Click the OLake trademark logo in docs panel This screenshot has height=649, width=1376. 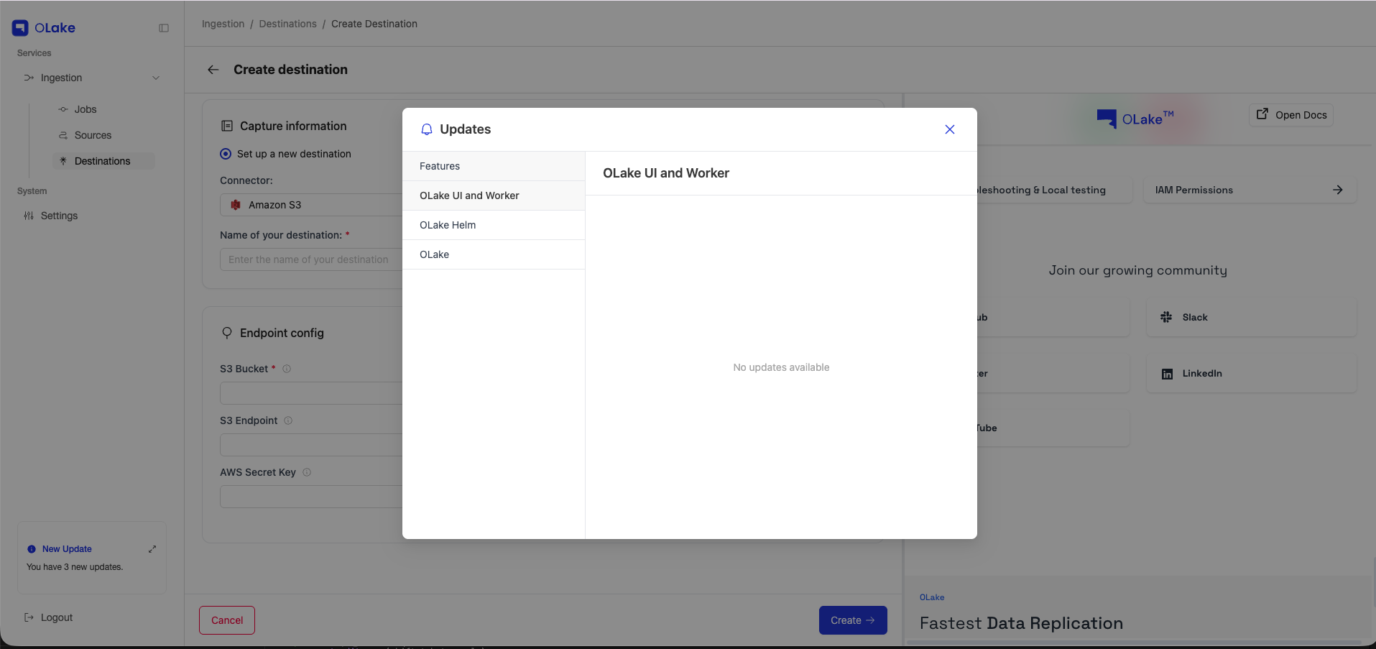pyautogui.click(x=1135, y=119)
